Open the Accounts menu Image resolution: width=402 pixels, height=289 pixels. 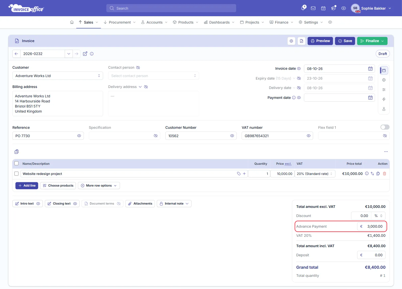(154, 22)
